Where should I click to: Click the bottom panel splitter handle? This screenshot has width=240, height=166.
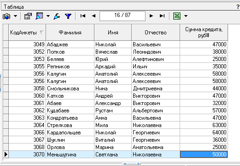[132, 164]
